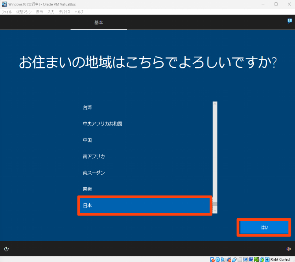295x262 pixels.
Task: Click the green VM processor status icon
Action: click(x=256, y=259)
